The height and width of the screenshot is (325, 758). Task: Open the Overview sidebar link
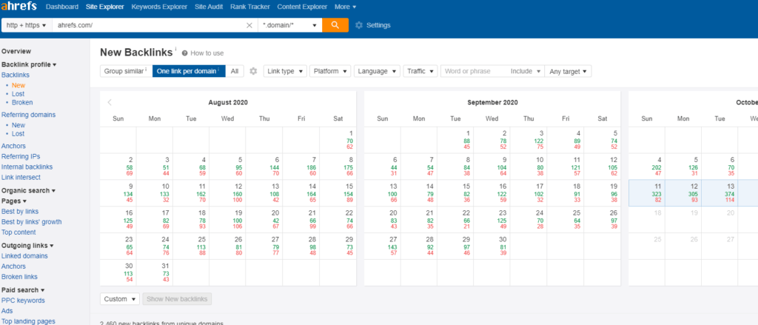[x=16, y=51]
